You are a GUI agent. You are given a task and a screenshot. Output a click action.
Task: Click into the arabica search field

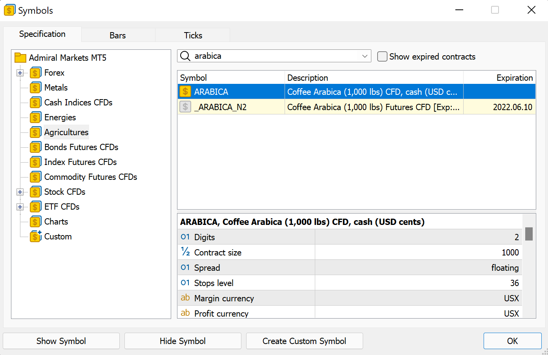click(275, 56)
